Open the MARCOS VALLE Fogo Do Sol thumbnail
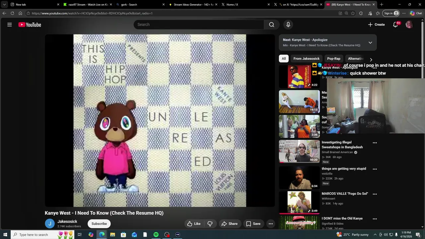 pos(299,202)
